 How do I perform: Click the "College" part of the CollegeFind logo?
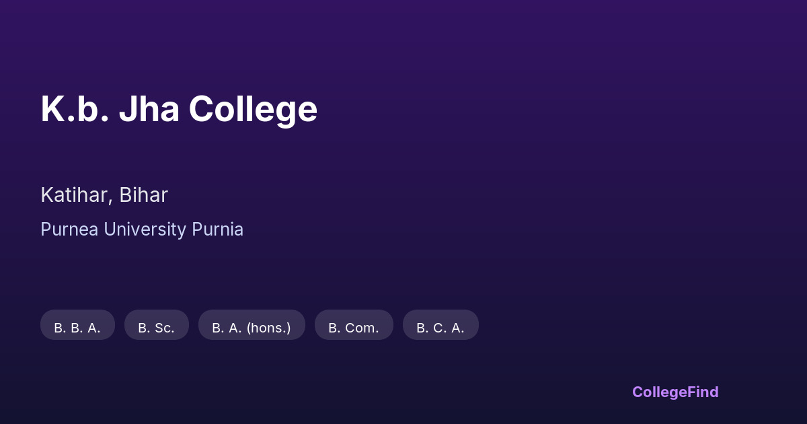(660, 392)
